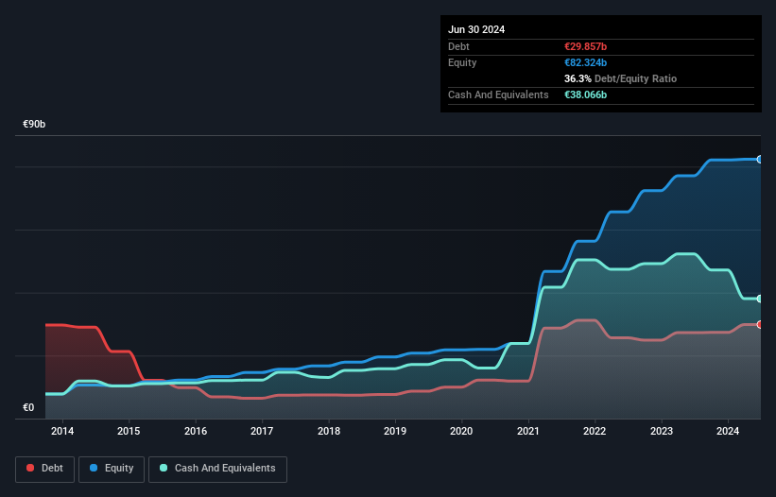This screenshot has width=776, height=497.
Task: Click the €29.857b debt value
Action: pyautogui.click(x=585, y=46)
